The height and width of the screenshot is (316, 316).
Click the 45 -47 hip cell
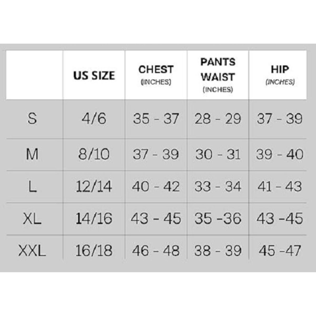click(280, 250)
